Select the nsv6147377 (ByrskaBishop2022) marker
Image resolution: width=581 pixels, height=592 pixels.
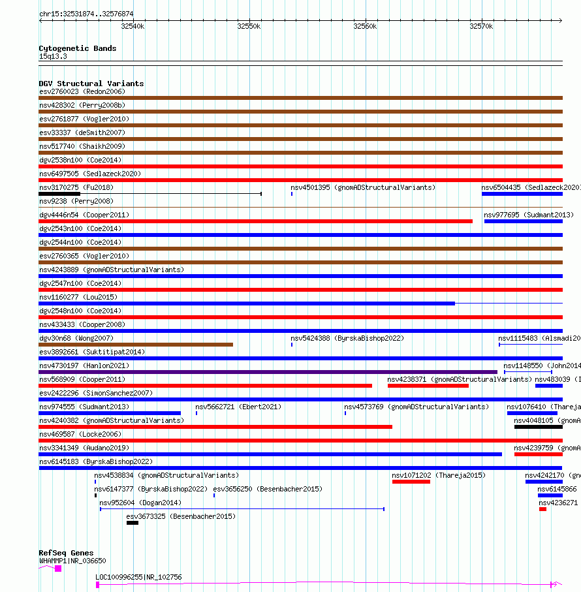coord(95,495)
